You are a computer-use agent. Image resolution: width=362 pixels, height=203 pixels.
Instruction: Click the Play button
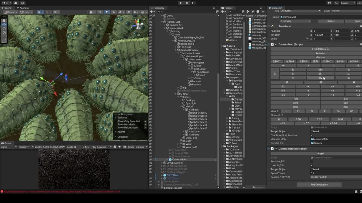(181, 3)
